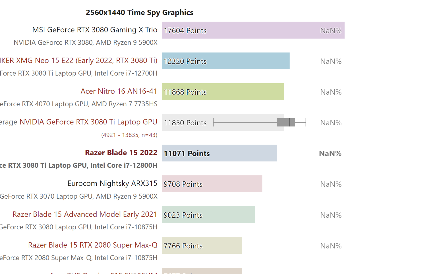The image size is (445, 274).
Task: Click the 9708 Points pink bar
Action: coord(212,184)
